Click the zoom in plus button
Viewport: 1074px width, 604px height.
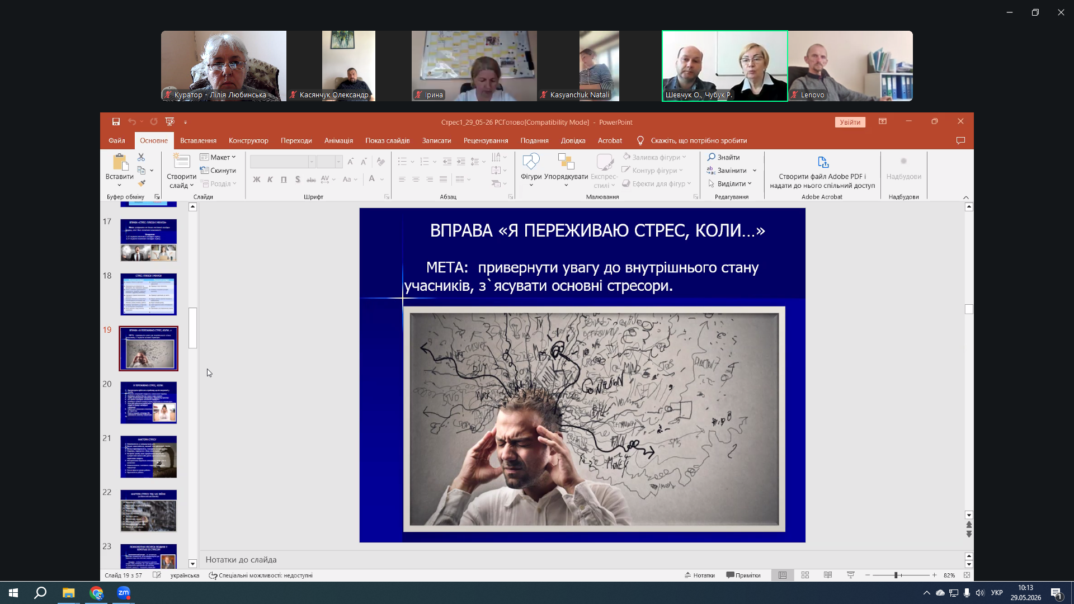click(x=934, y=575)
